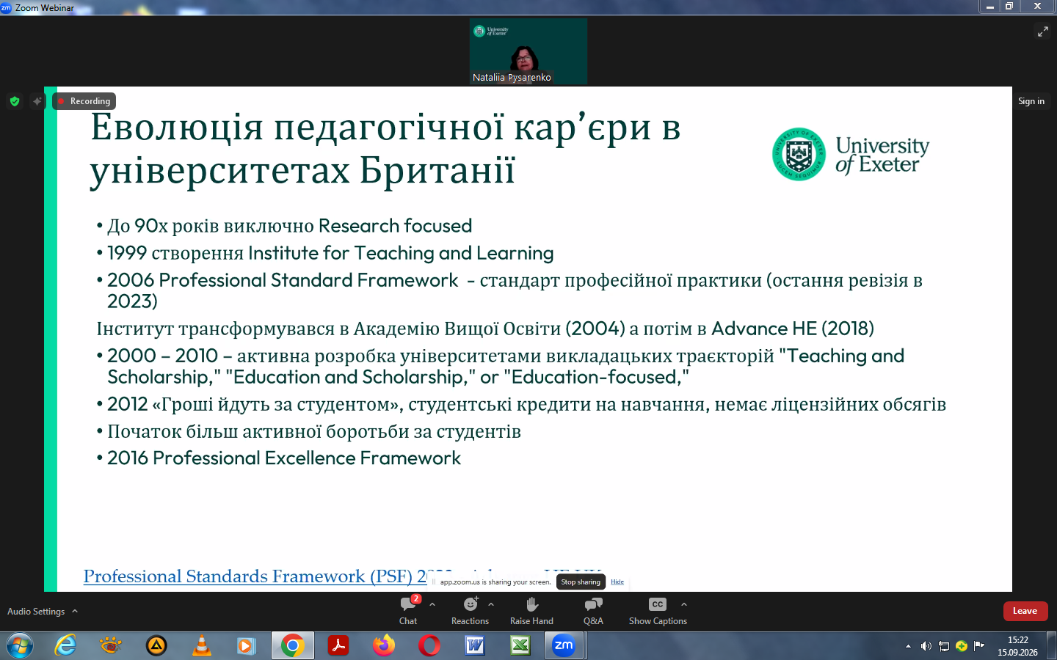Open Opera browser from the taskbar
This screenshot has width=1057, height=660.
[x=429, y=646]
